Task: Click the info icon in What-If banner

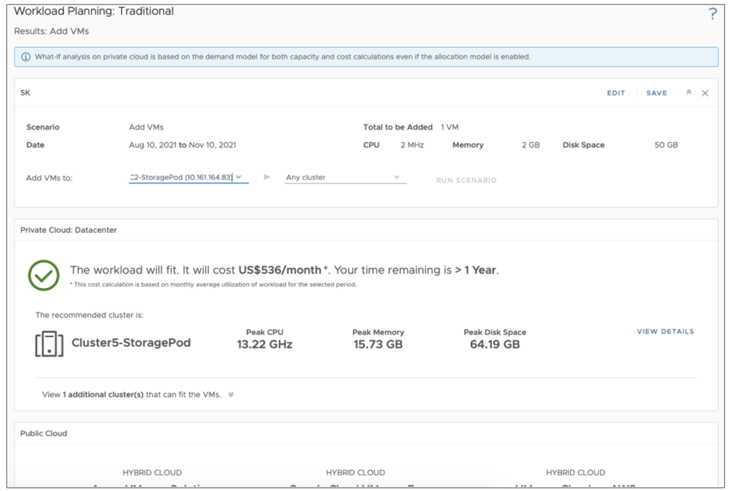Action: tap(26, 57)
